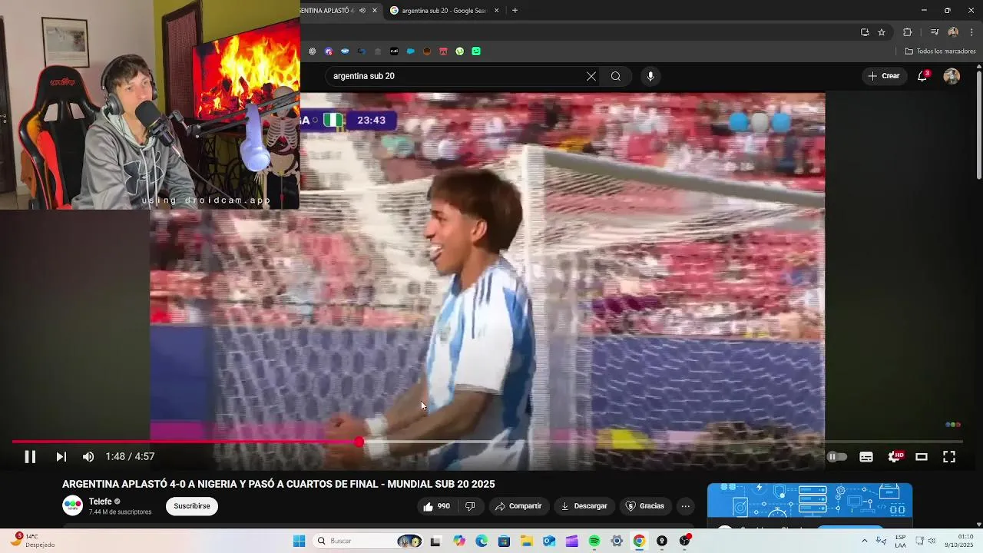
Task: Download the video via Descargar
Action: click(x=584, y=506)
